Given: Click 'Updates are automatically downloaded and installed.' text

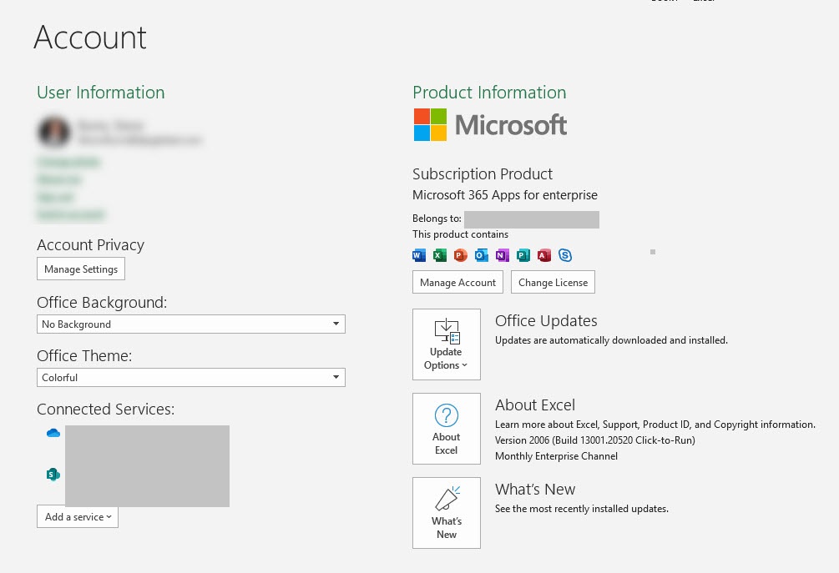Looking at the screenshot, I should (611, 340).
